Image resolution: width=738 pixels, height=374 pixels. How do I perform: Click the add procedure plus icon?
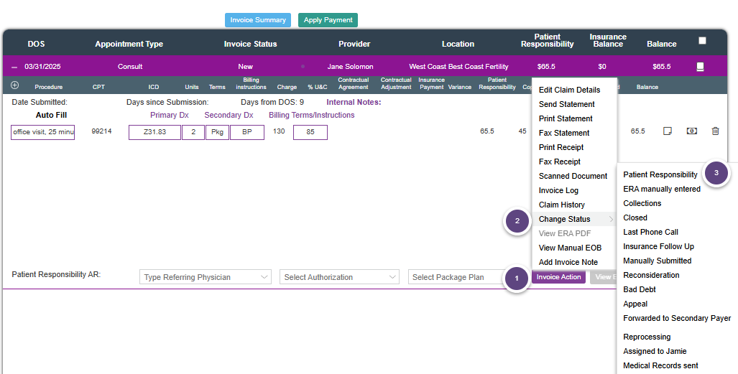point(15,85)
